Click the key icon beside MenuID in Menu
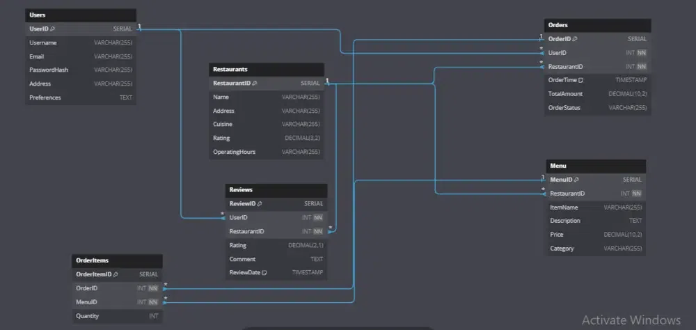 point(576,180)
